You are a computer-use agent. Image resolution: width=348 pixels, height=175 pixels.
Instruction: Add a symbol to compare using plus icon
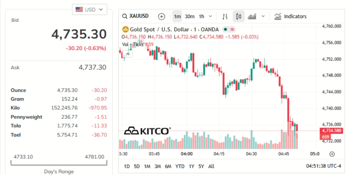[161, 16]
